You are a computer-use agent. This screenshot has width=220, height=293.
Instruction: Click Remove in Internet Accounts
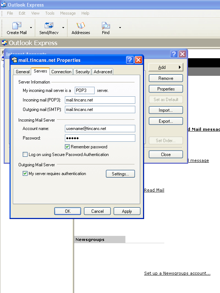tap(166, 78)
